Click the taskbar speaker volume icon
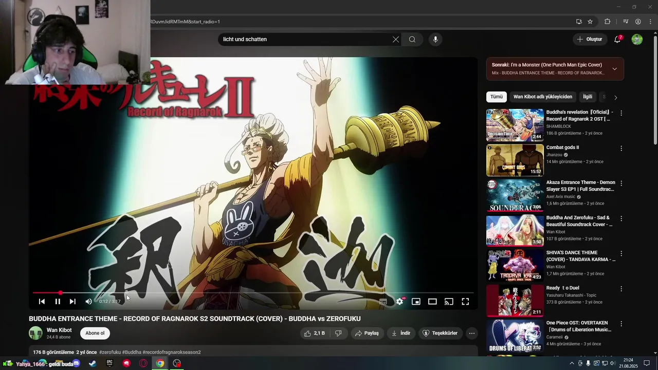 613,363
